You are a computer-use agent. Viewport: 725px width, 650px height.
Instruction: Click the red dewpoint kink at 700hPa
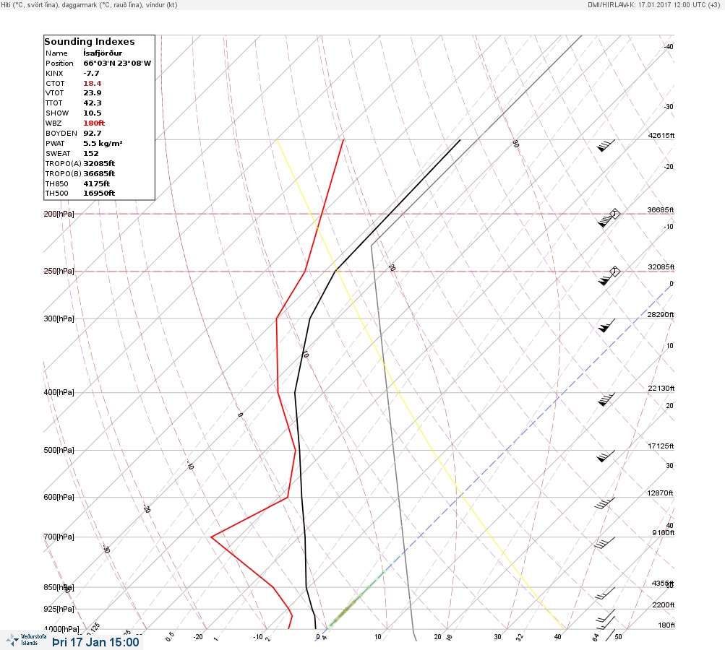[x=211, y=537]
